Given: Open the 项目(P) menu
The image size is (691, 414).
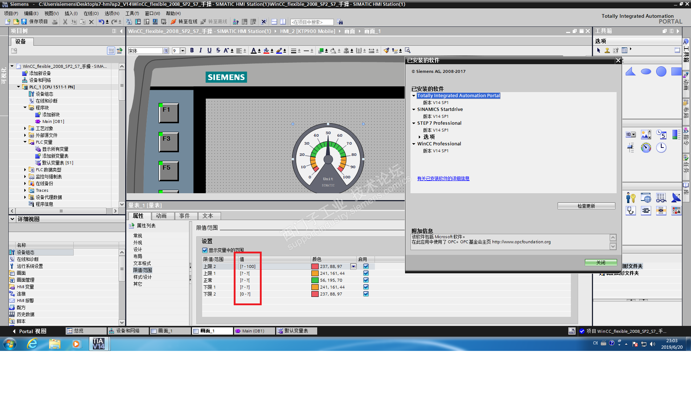Looking at the screenshot, I should pyautogui.click(x=11, y=13).
